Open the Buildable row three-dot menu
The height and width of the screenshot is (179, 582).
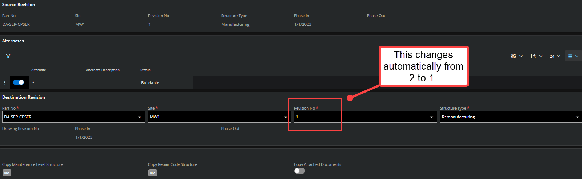5,82
